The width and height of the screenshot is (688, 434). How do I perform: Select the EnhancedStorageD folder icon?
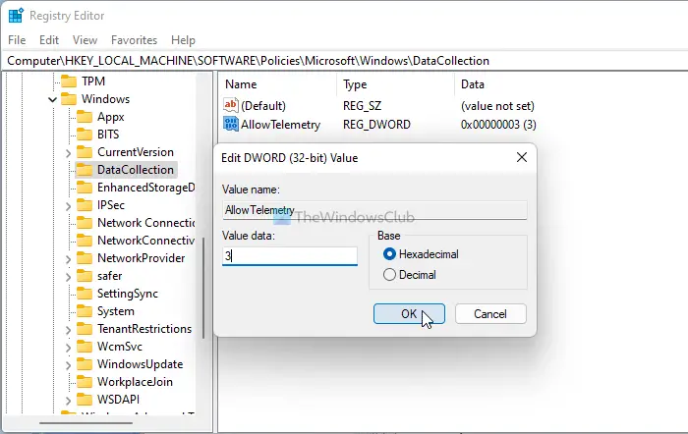point(85,188)
